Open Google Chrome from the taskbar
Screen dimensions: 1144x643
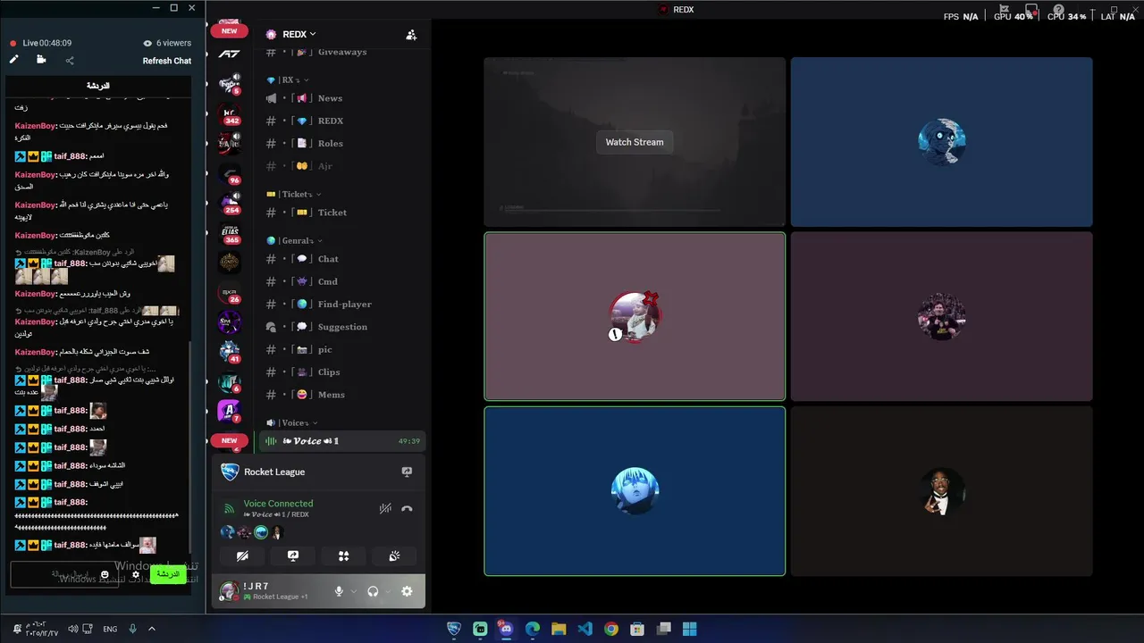(610, 629)
